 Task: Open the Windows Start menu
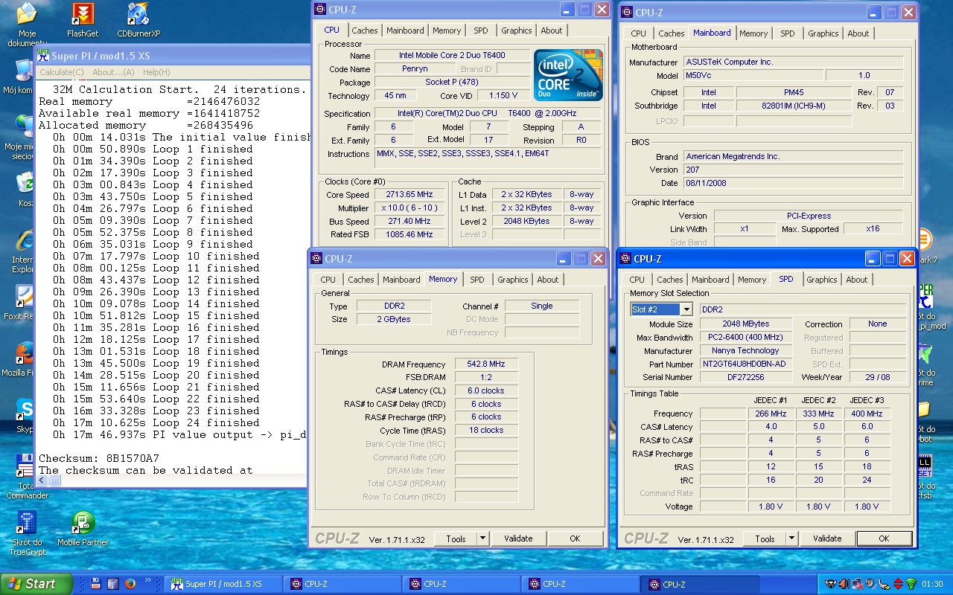pyautogui.click(x=36, y=584)
